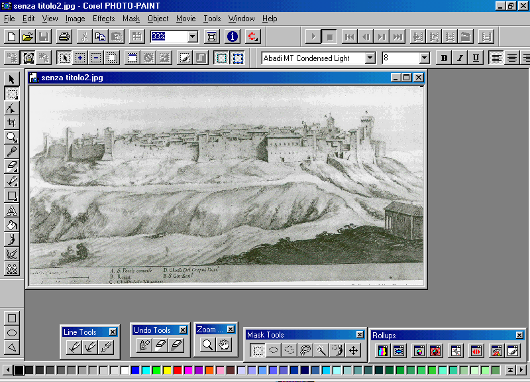This screenshot has width=530, height=382.
Task: Click the Print icon in toolbar
Action: point(64,36)
